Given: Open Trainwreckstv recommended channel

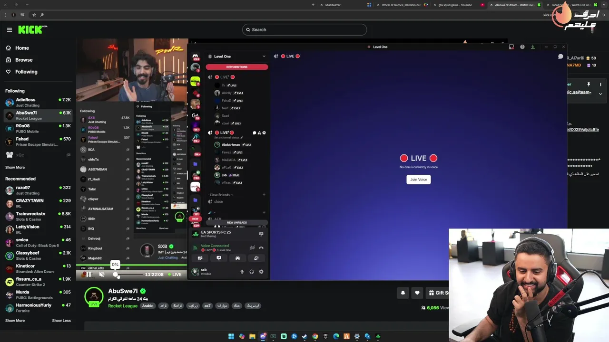Looking at the screenshot, I should (x=38, y=216).
